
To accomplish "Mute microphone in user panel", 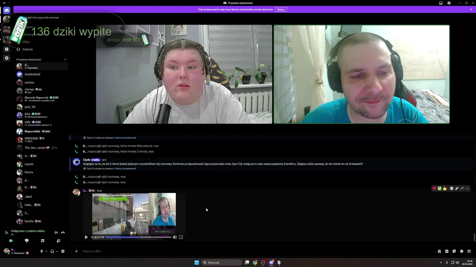I will pyautogui.click(x=42, y=251).
